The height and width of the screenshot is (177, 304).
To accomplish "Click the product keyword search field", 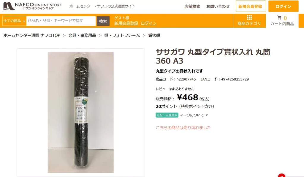I will point(61,21).
